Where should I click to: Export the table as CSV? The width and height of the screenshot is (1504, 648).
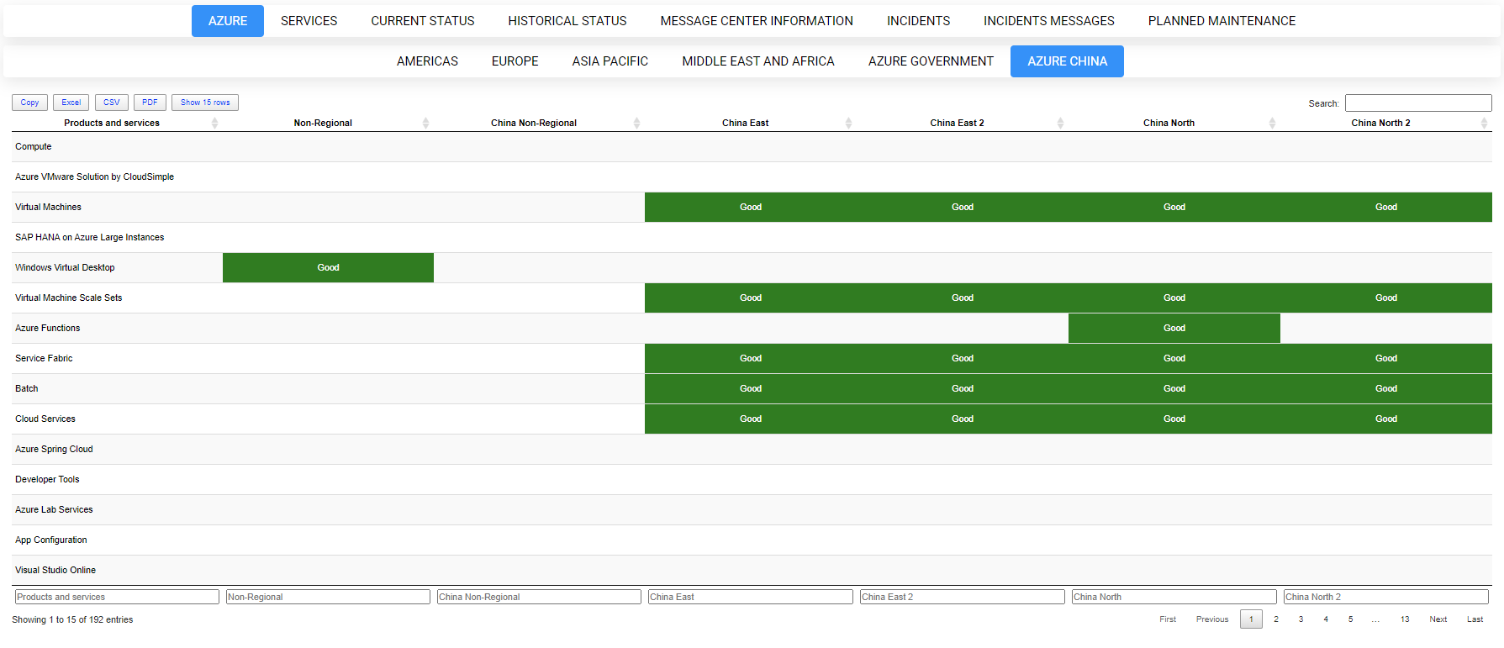111,103
